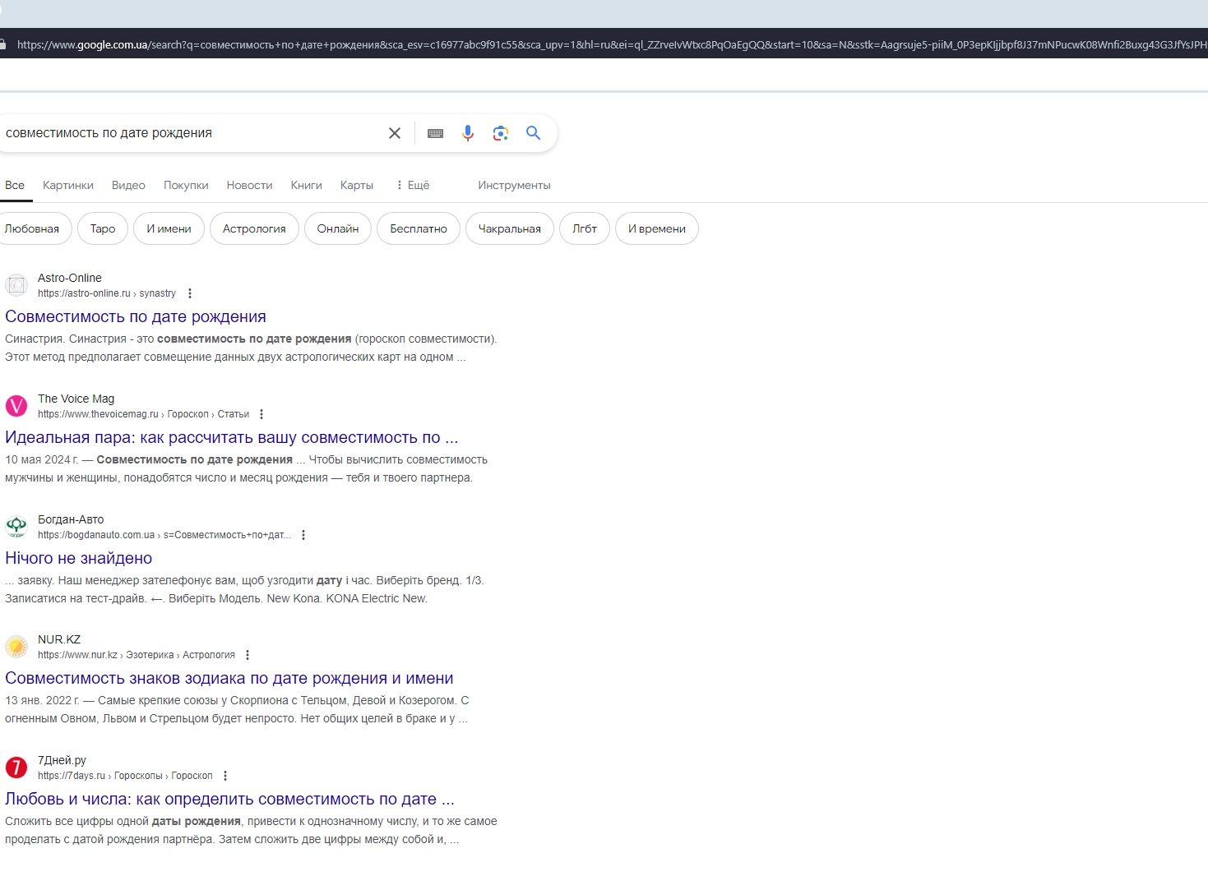Apply the И имени filter chip
Image resolution: width=1208 pixels, height=876 pixels.
coord(169,228)
